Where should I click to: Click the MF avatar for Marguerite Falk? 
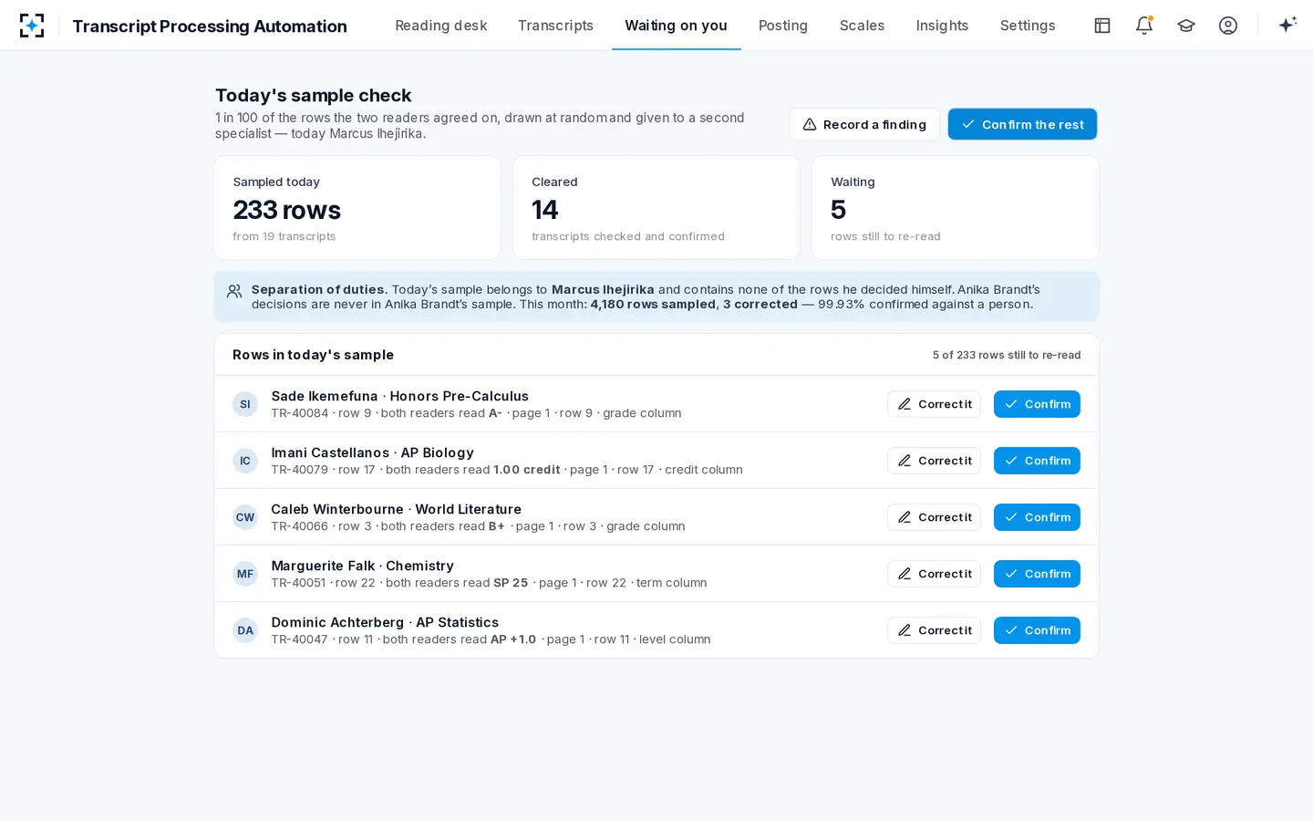tap(245, 574)
